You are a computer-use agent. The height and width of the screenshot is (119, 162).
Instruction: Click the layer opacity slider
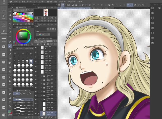(50, 41)
